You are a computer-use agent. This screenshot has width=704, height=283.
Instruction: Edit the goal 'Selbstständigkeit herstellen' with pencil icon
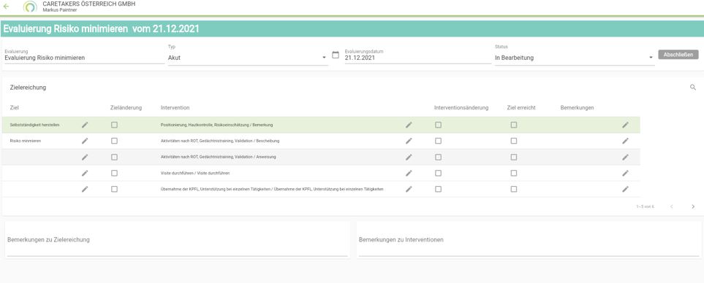point(85,125)
